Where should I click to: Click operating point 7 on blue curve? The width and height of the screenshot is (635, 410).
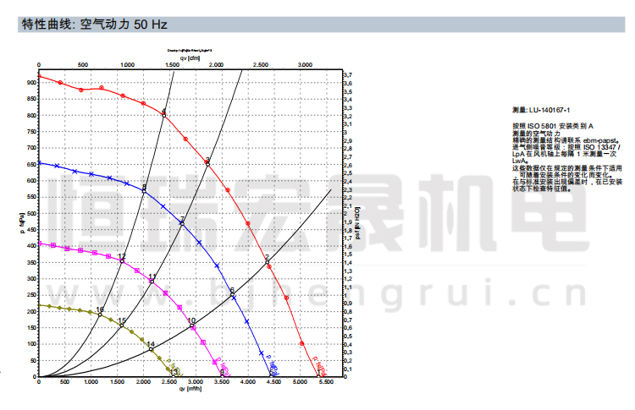coord(182,223)
